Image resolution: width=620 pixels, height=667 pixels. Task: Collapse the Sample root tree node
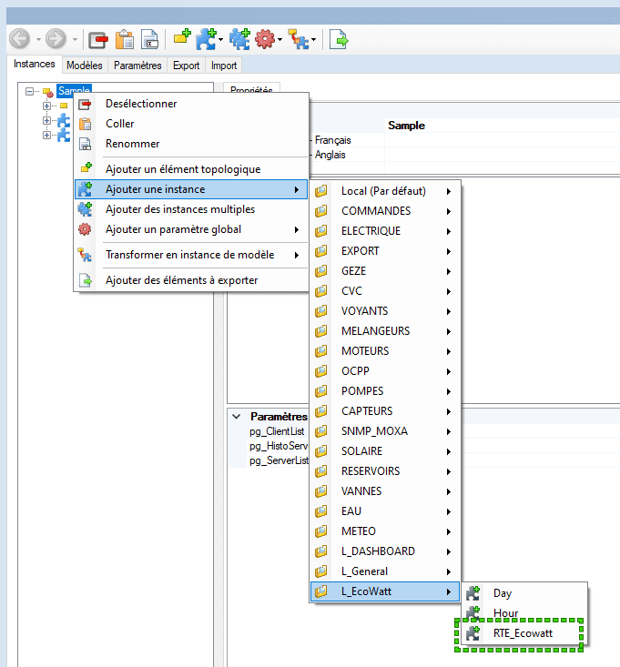pos(29,91)
